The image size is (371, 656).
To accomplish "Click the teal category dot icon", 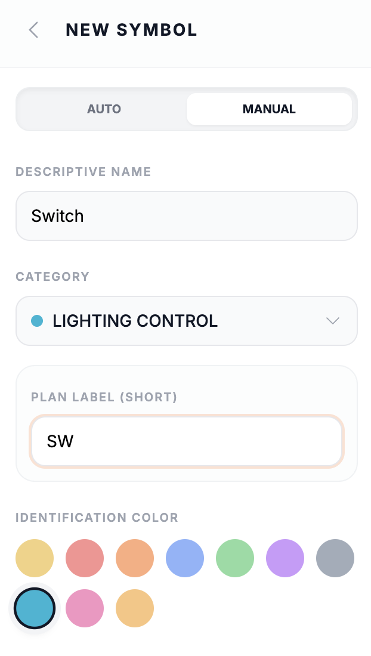I will point(38,321).
